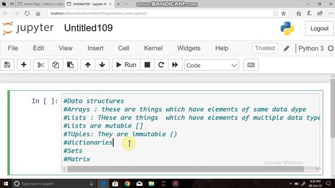This screenshot has width=335, height=188.
Task: Open Microsoft Store from taskbar
Action: point(115,183)
